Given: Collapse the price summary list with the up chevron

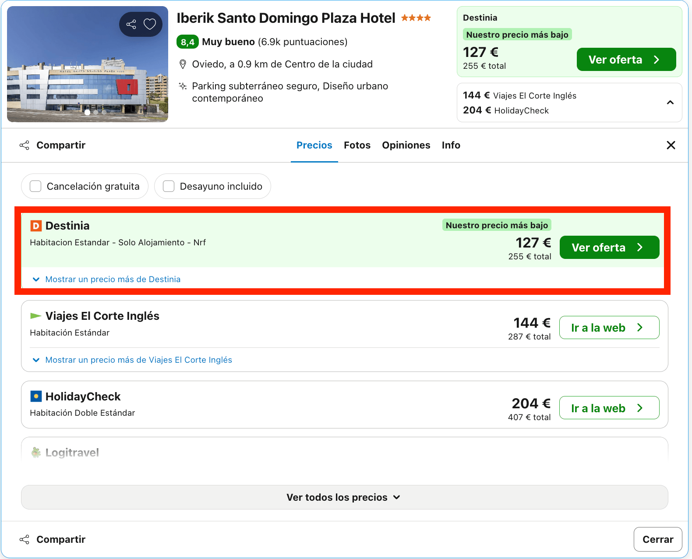Looking at the screenshot, I should pyautogui.click(x=670, y=103).
